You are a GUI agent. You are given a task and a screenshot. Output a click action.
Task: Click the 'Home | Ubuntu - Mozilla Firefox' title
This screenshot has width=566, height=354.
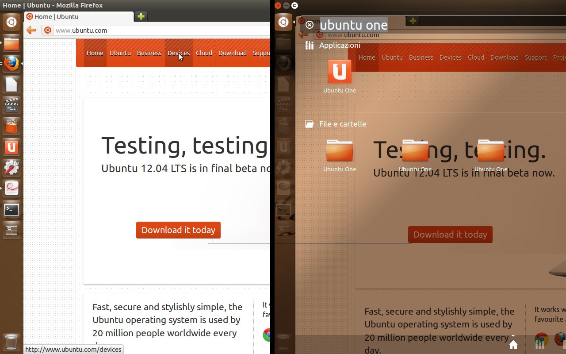click(x=53, y=6)
